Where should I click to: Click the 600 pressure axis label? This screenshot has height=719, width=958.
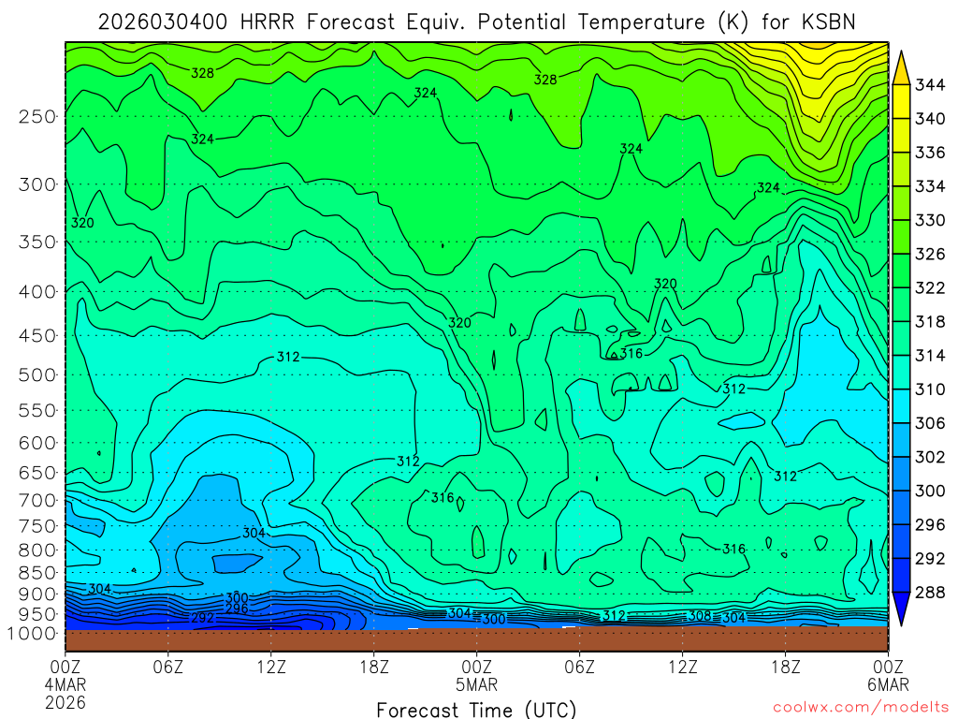(x=37, y=443)
